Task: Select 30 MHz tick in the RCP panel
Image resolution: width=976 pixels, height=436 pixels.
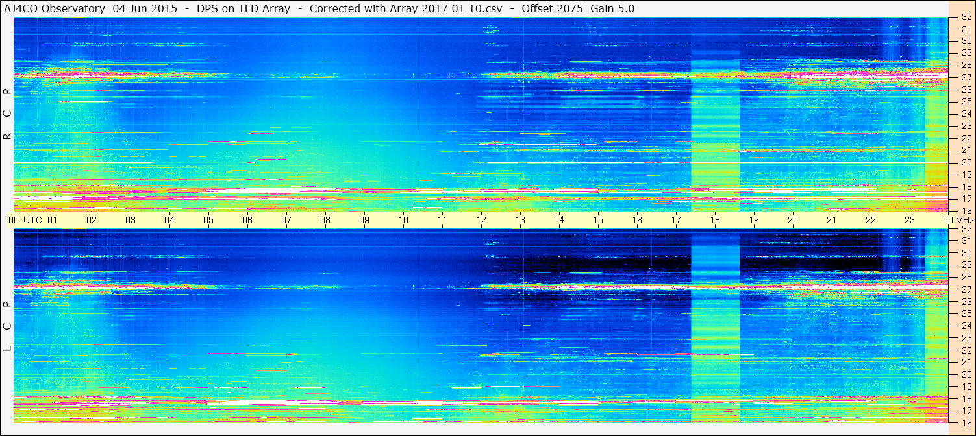Action: tap(966, 40)
